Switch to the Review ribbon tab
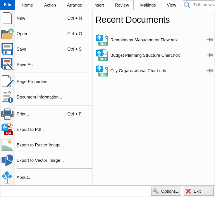 (x=122, y=5)
